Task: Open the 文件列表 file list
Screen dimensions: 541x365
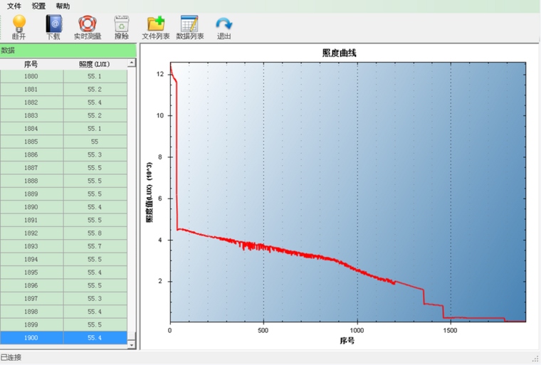Action: (x=155, y=26)
